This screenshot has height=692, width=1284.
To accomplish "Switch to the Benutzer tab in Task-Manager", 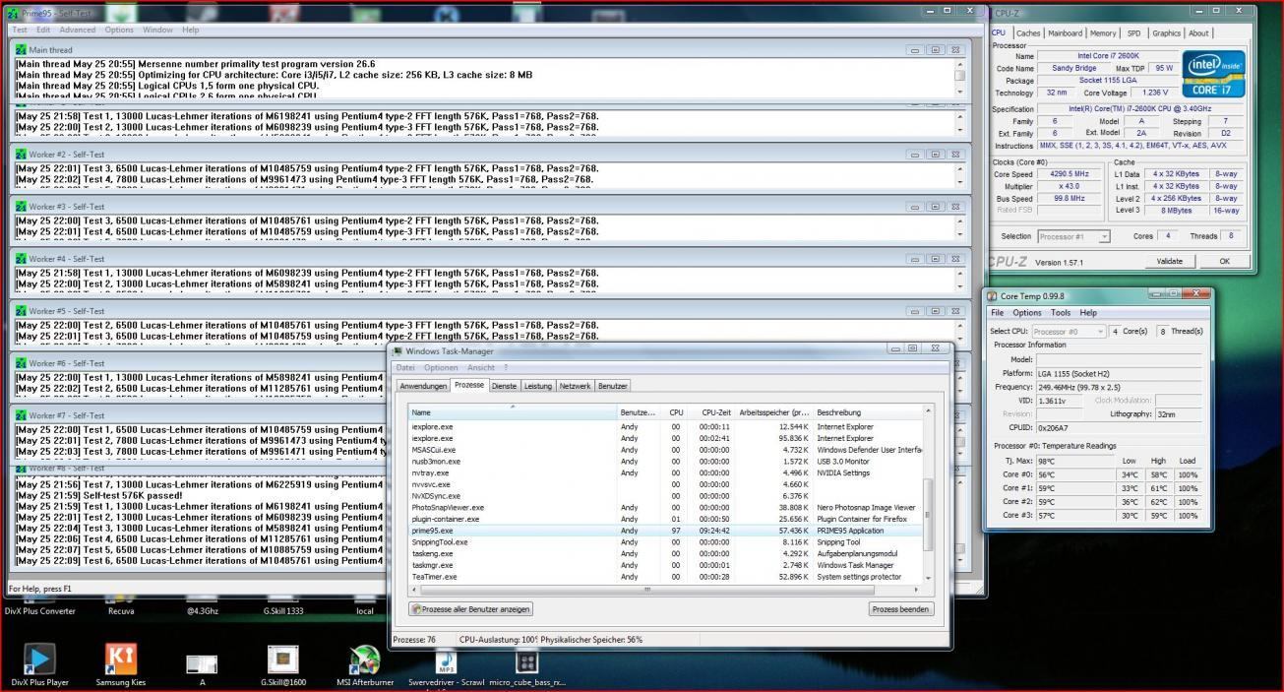I will (613, 386).
